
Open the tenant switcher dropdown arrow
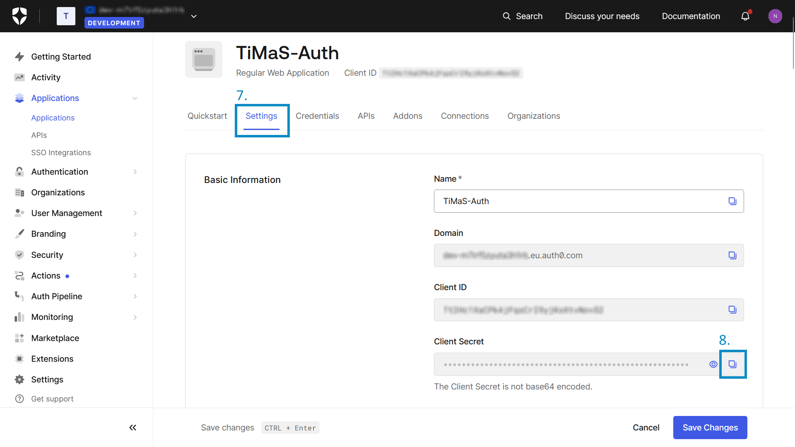pyautogui.click(x=194, y=16)
